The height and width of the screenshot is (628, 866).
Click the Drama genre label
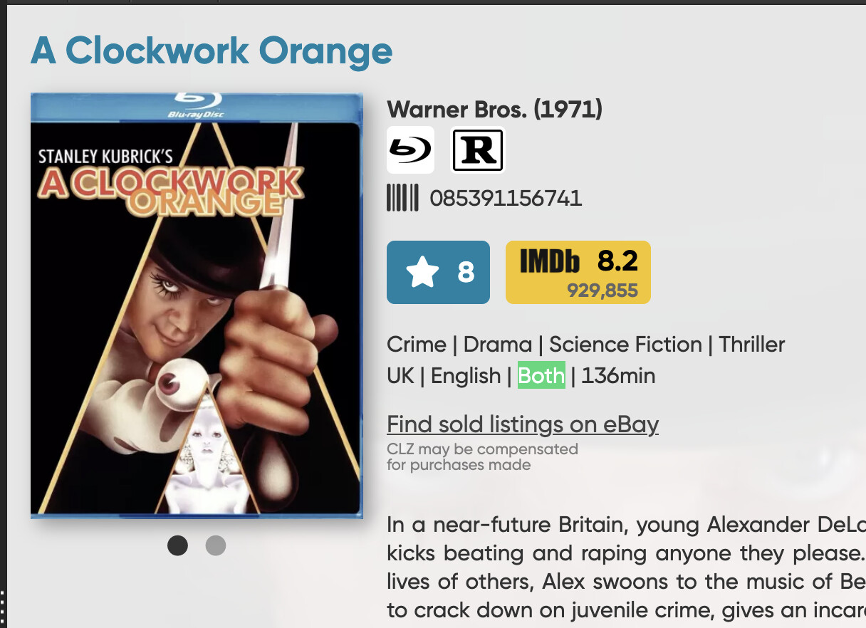(498, 345)
